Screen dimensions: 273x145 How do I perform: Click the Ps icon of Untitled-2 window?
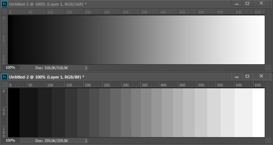(x=5, y=77)
